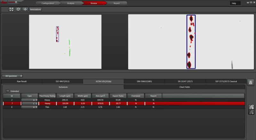Click the save disk icon
Viewport: 256px width, 140px height.
pos(251,83)
